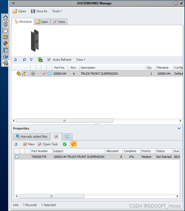
Task: Mark task complete with green check
Action: coord(64,144)
